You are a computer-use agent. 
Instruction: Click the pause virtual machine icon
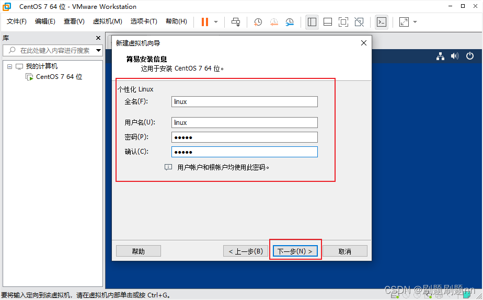205,22
